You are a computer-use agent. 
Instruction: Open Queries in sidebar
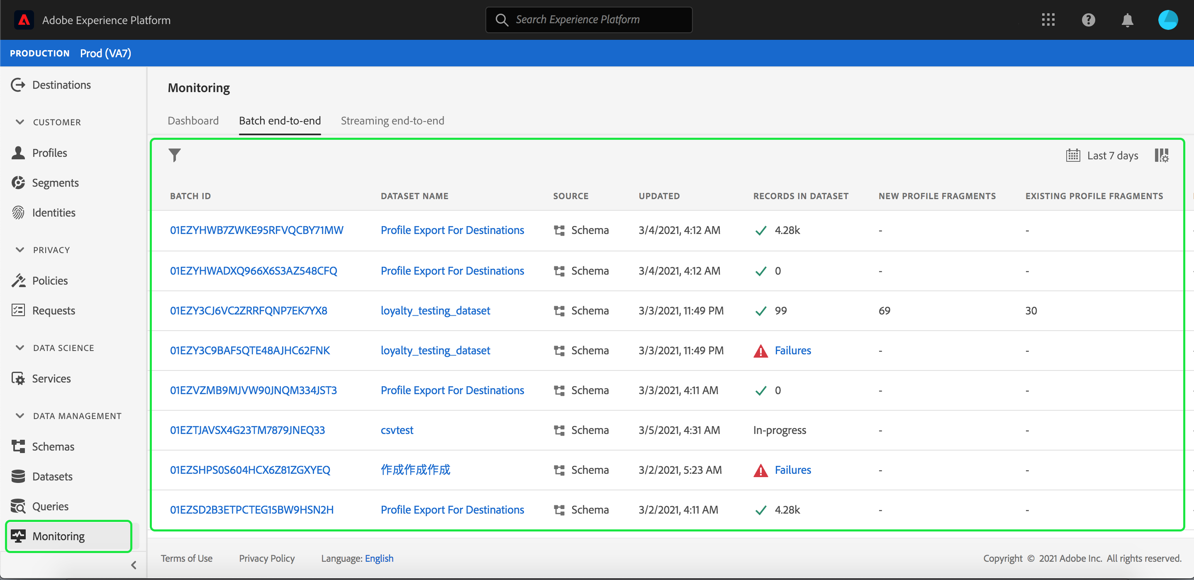[x=50, y=506]
